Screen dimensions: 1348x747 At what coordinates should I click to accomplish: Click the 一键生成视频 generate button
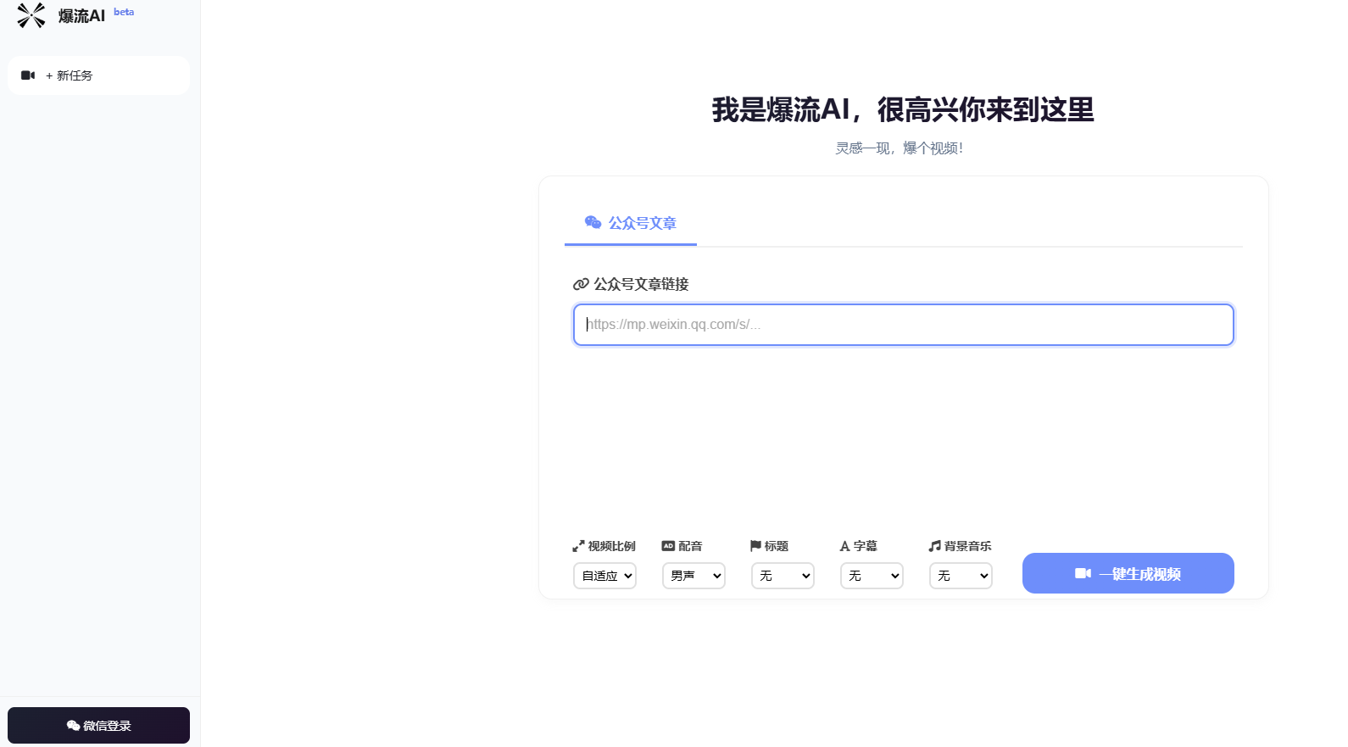[x=1128, y=573]
